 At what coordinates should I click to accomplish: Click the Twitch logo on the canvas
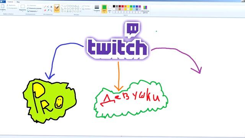117,41
